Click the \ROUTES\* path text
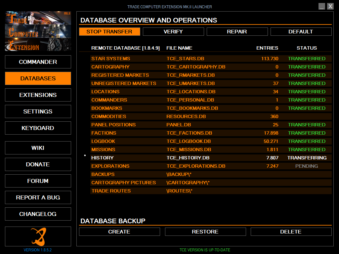339x254 pixels. tap(179, 191)
